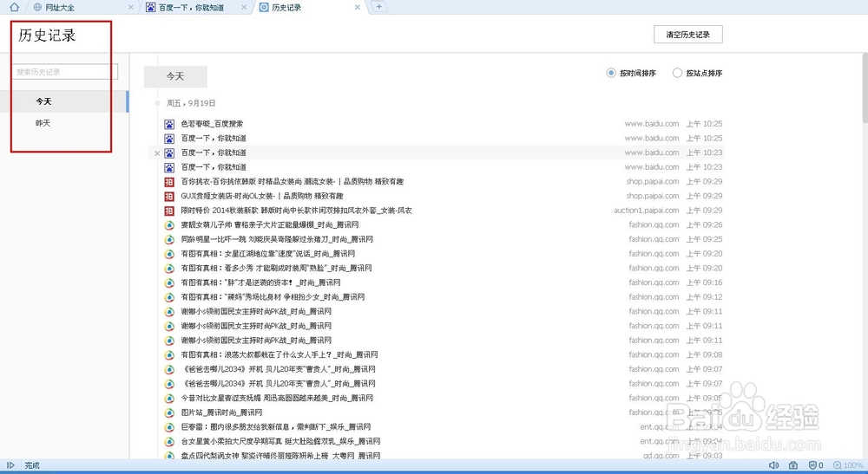Viewport: 868px width, 474px height.
Task: Click the speaker mute icon in status bar
Action: [774, 465]
